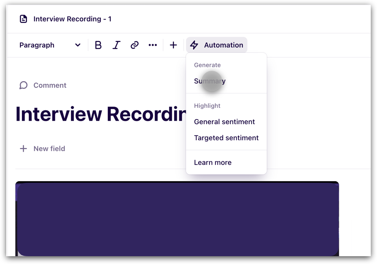Click the plus insert icon in toolbar
This screenshot has height=264, width=377.
(x=173, y=45)
